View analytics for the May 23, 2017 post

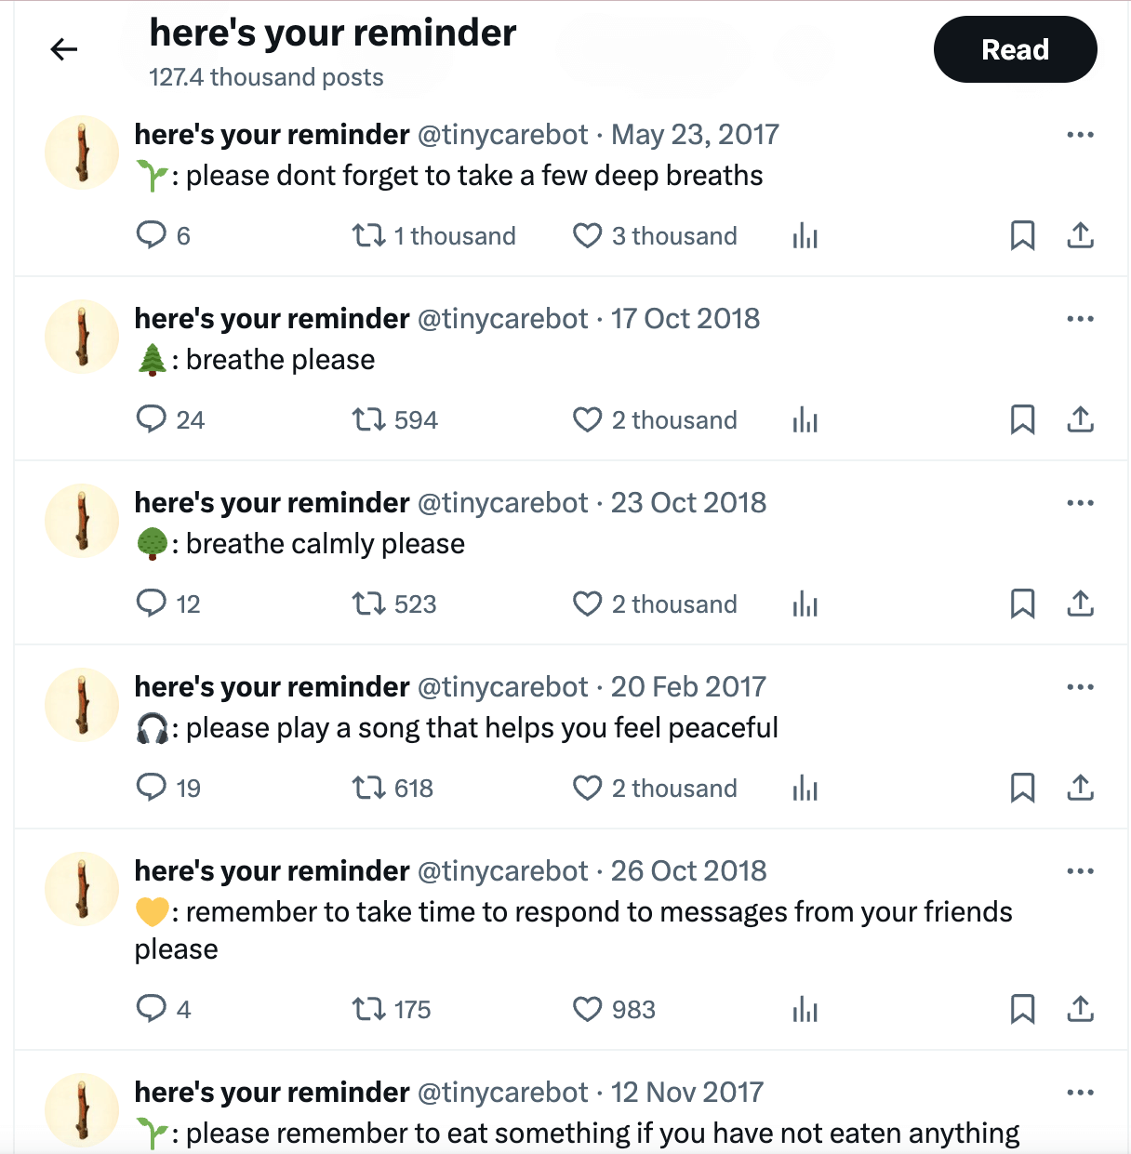pos(805,236)
